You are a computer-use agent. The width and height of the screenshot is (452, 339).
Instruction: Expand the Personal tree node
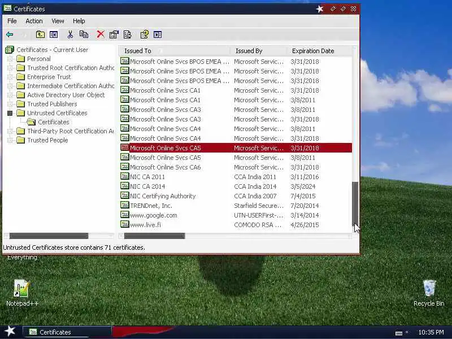[x=10, y=59]
